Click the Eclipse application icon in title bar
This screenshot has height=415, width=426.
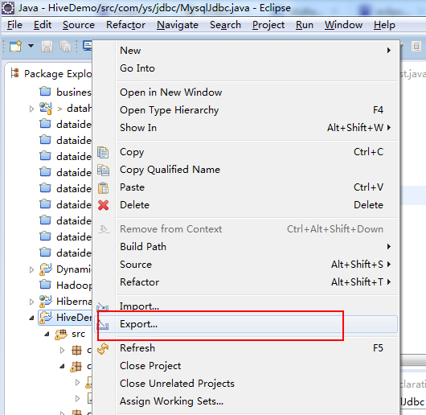pos(8,7)
